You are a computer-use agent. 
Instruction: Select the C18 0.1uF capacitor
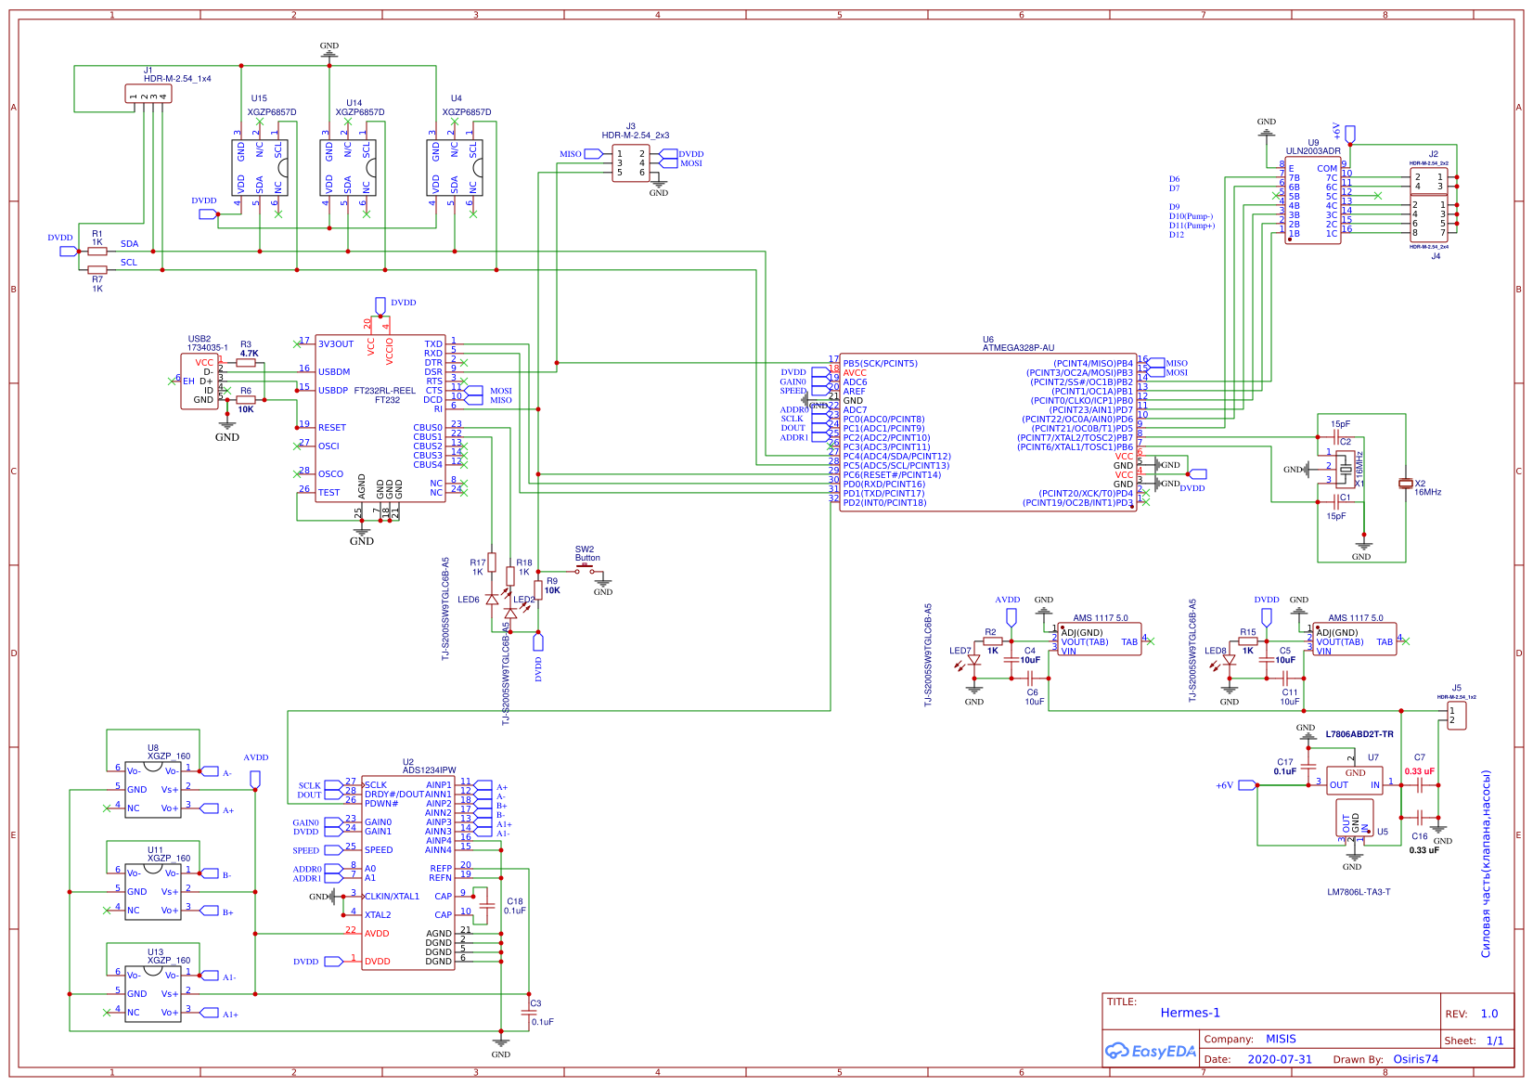click(x=485, y=906)
